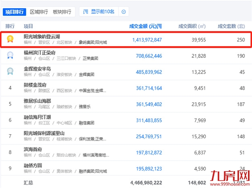Viewport: 252px width, 188px height.
Task: Click amount 485,839,962
Action: click(x=149, y=72)
